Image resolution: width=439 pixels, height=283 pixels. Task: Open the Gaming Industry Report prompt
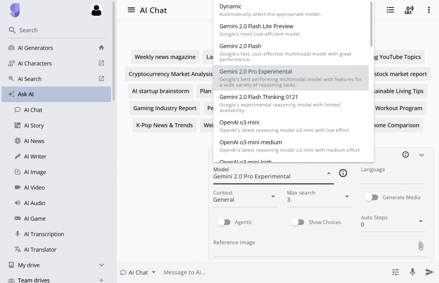(165, 108)
